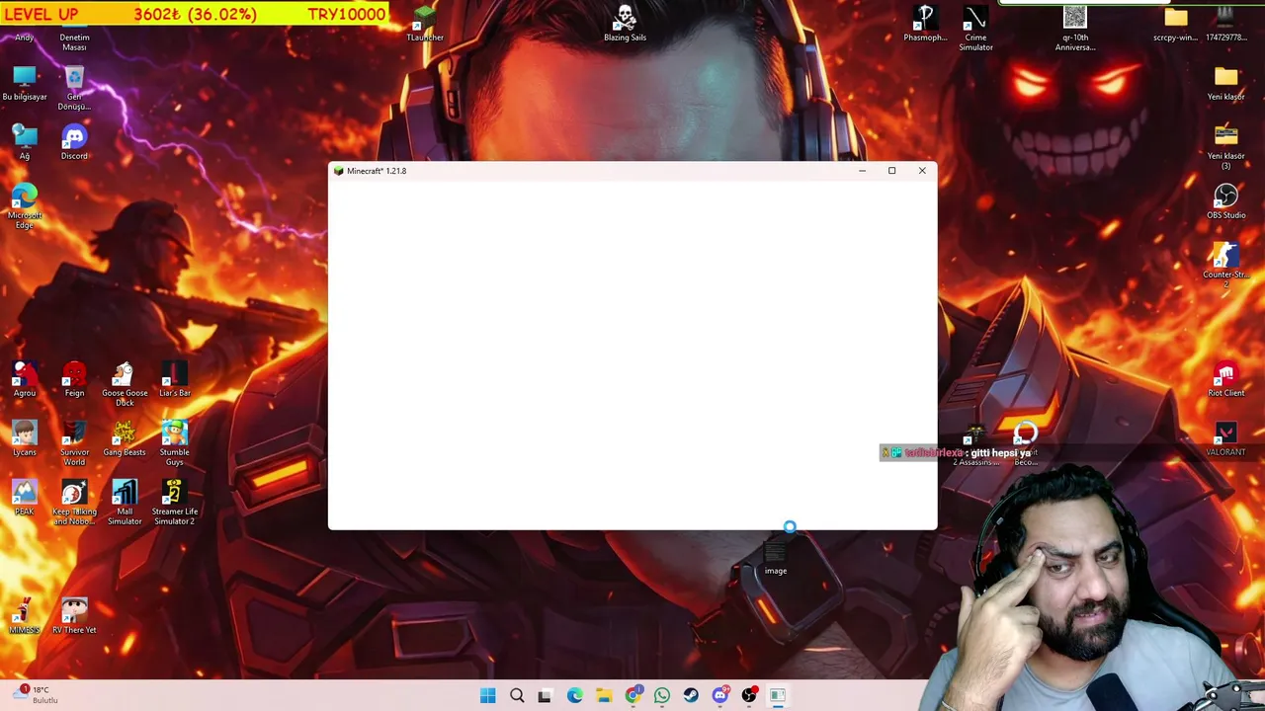
Task: Launch the Goose Goose Duck shortcut
Action: pos(125,383)
